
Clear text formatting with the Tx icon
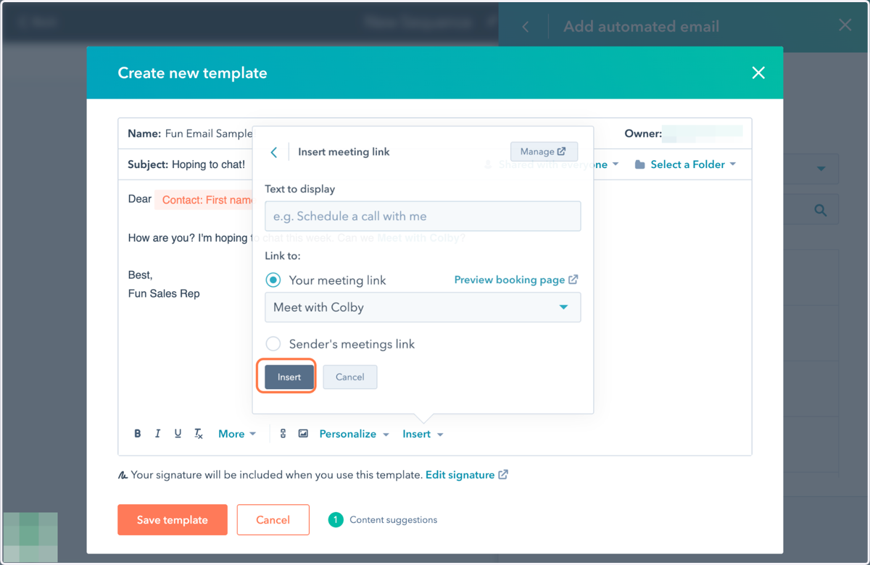[198, 434]
